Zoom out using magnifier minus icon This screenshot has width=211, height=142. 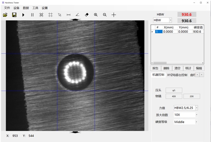105,15
